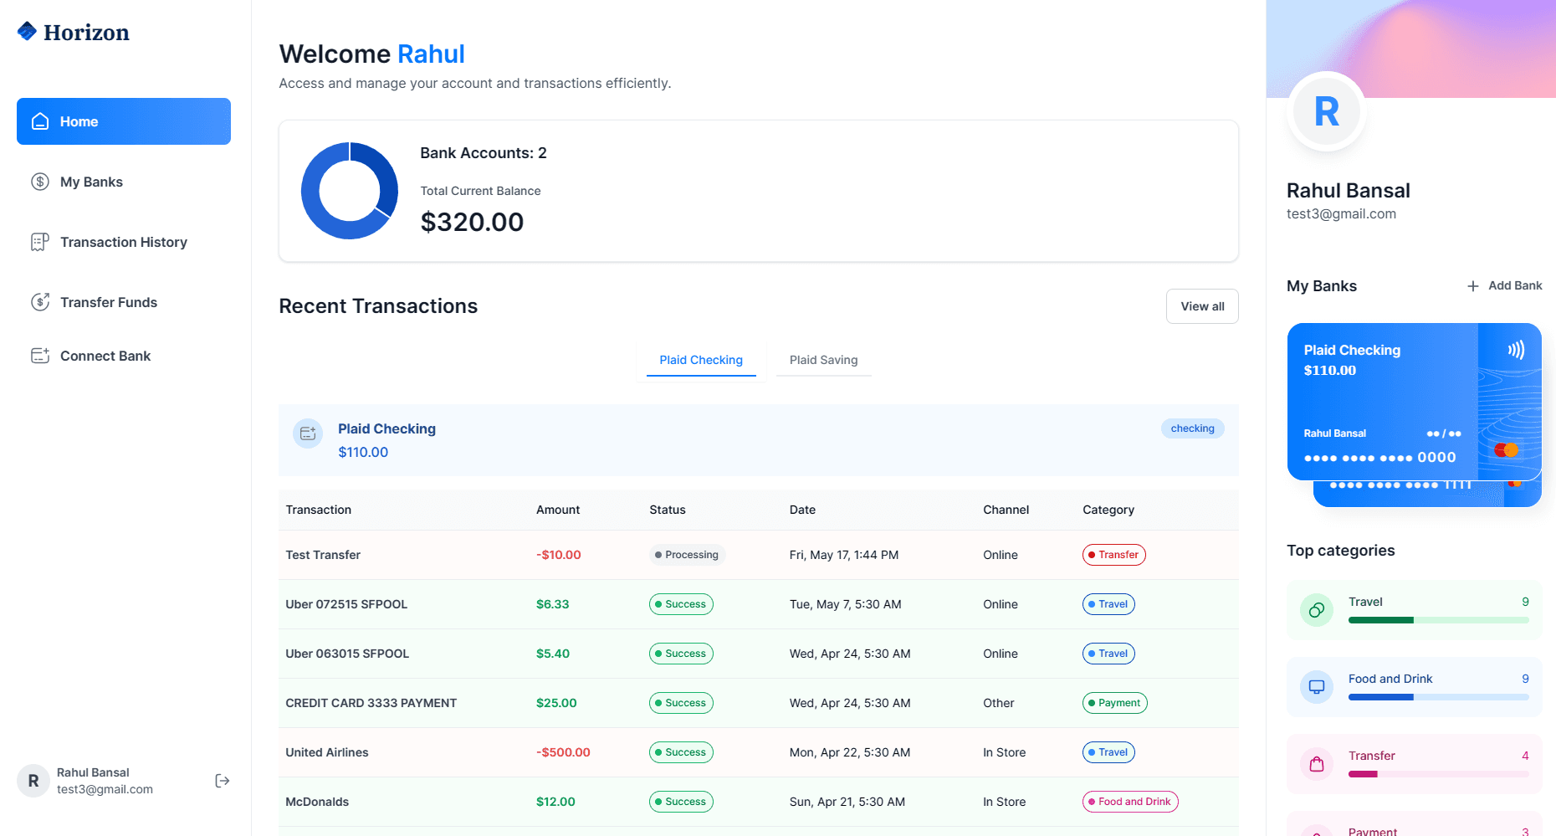This screenshot has height=836, width=1556.
Task: Click the Channel column header
Action: [x=1006, y=510]
